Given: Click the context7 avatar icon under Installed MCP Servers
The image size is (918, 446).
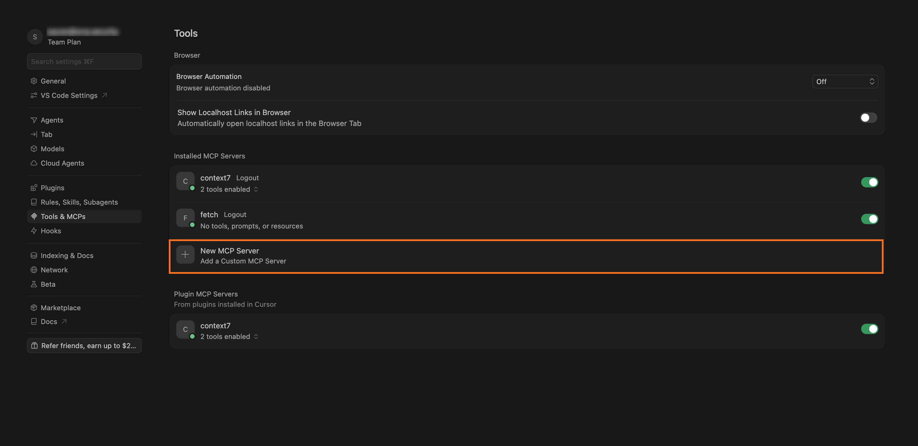Looking at the screenshot, I should click(x=185, y=181).
